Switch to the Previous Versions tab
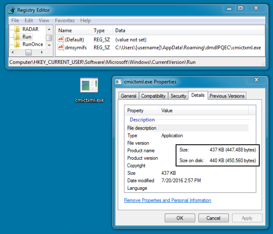 click(x=227, y=96)
